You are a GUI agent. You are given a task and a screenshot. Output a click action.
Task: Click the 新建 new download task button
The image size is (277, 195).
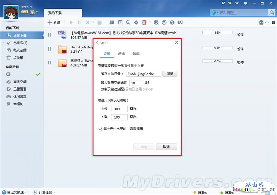pyautogui.click(x=54, y=22)
